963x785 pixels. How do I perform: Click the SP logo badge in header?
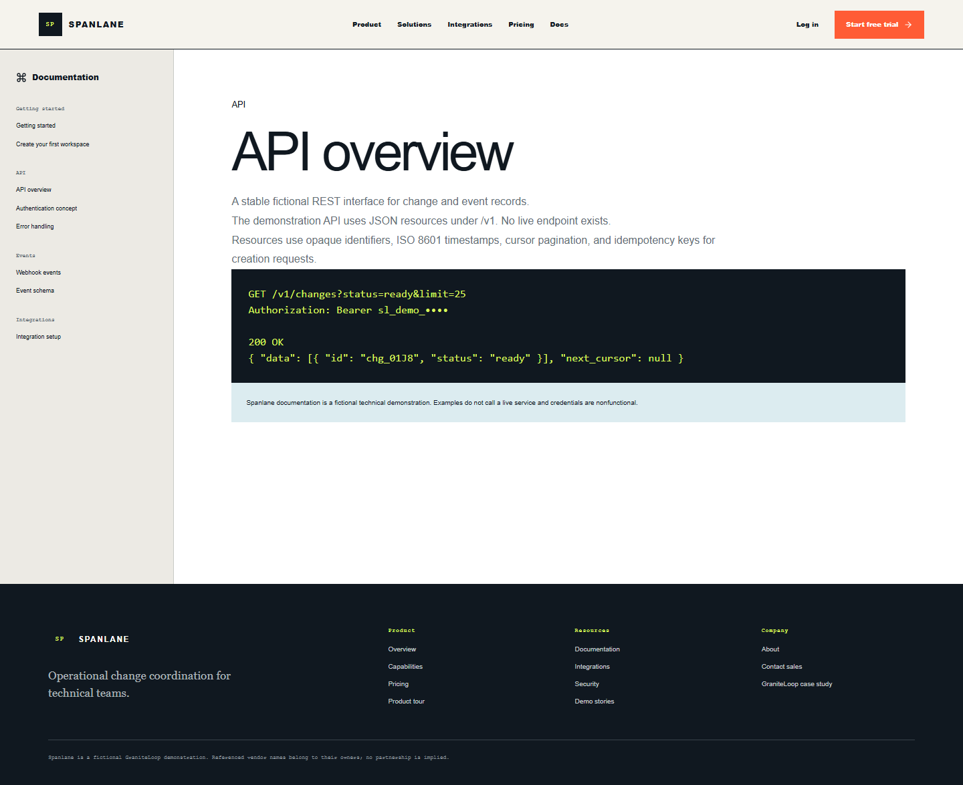click(50, 24)
